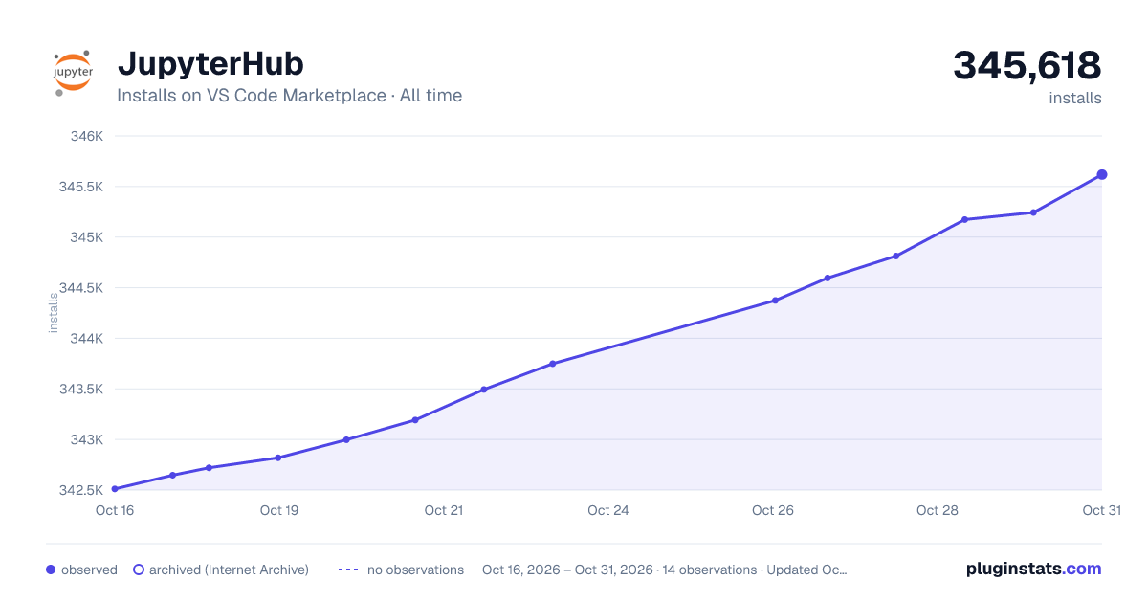Click the 342.5K y-axis label
The height and width of the screenshot is (603, 1148).
(x=80, y=491)
